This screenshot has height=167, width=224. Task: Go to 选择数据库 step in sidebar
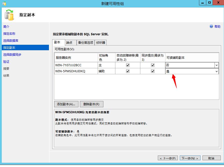coord(11,40)
